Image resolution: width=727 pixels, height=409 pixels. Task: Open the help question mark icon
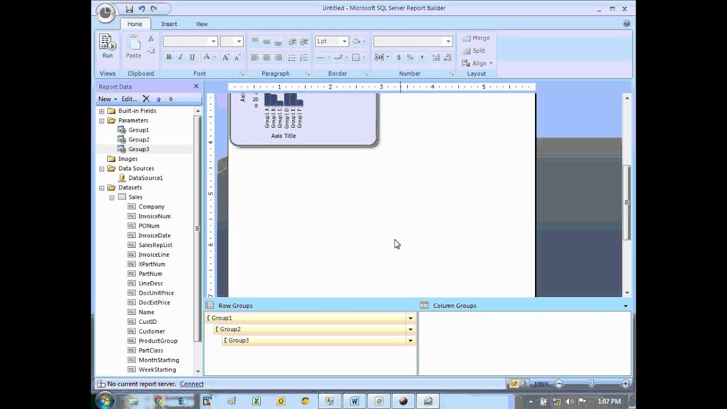pos(626,24)
